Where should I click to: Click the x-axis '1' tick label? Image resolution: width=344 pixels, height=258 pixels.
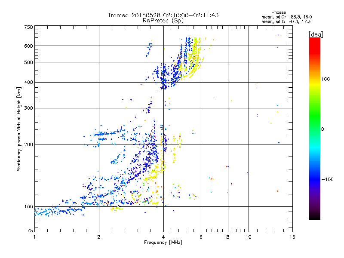[34, 237]
